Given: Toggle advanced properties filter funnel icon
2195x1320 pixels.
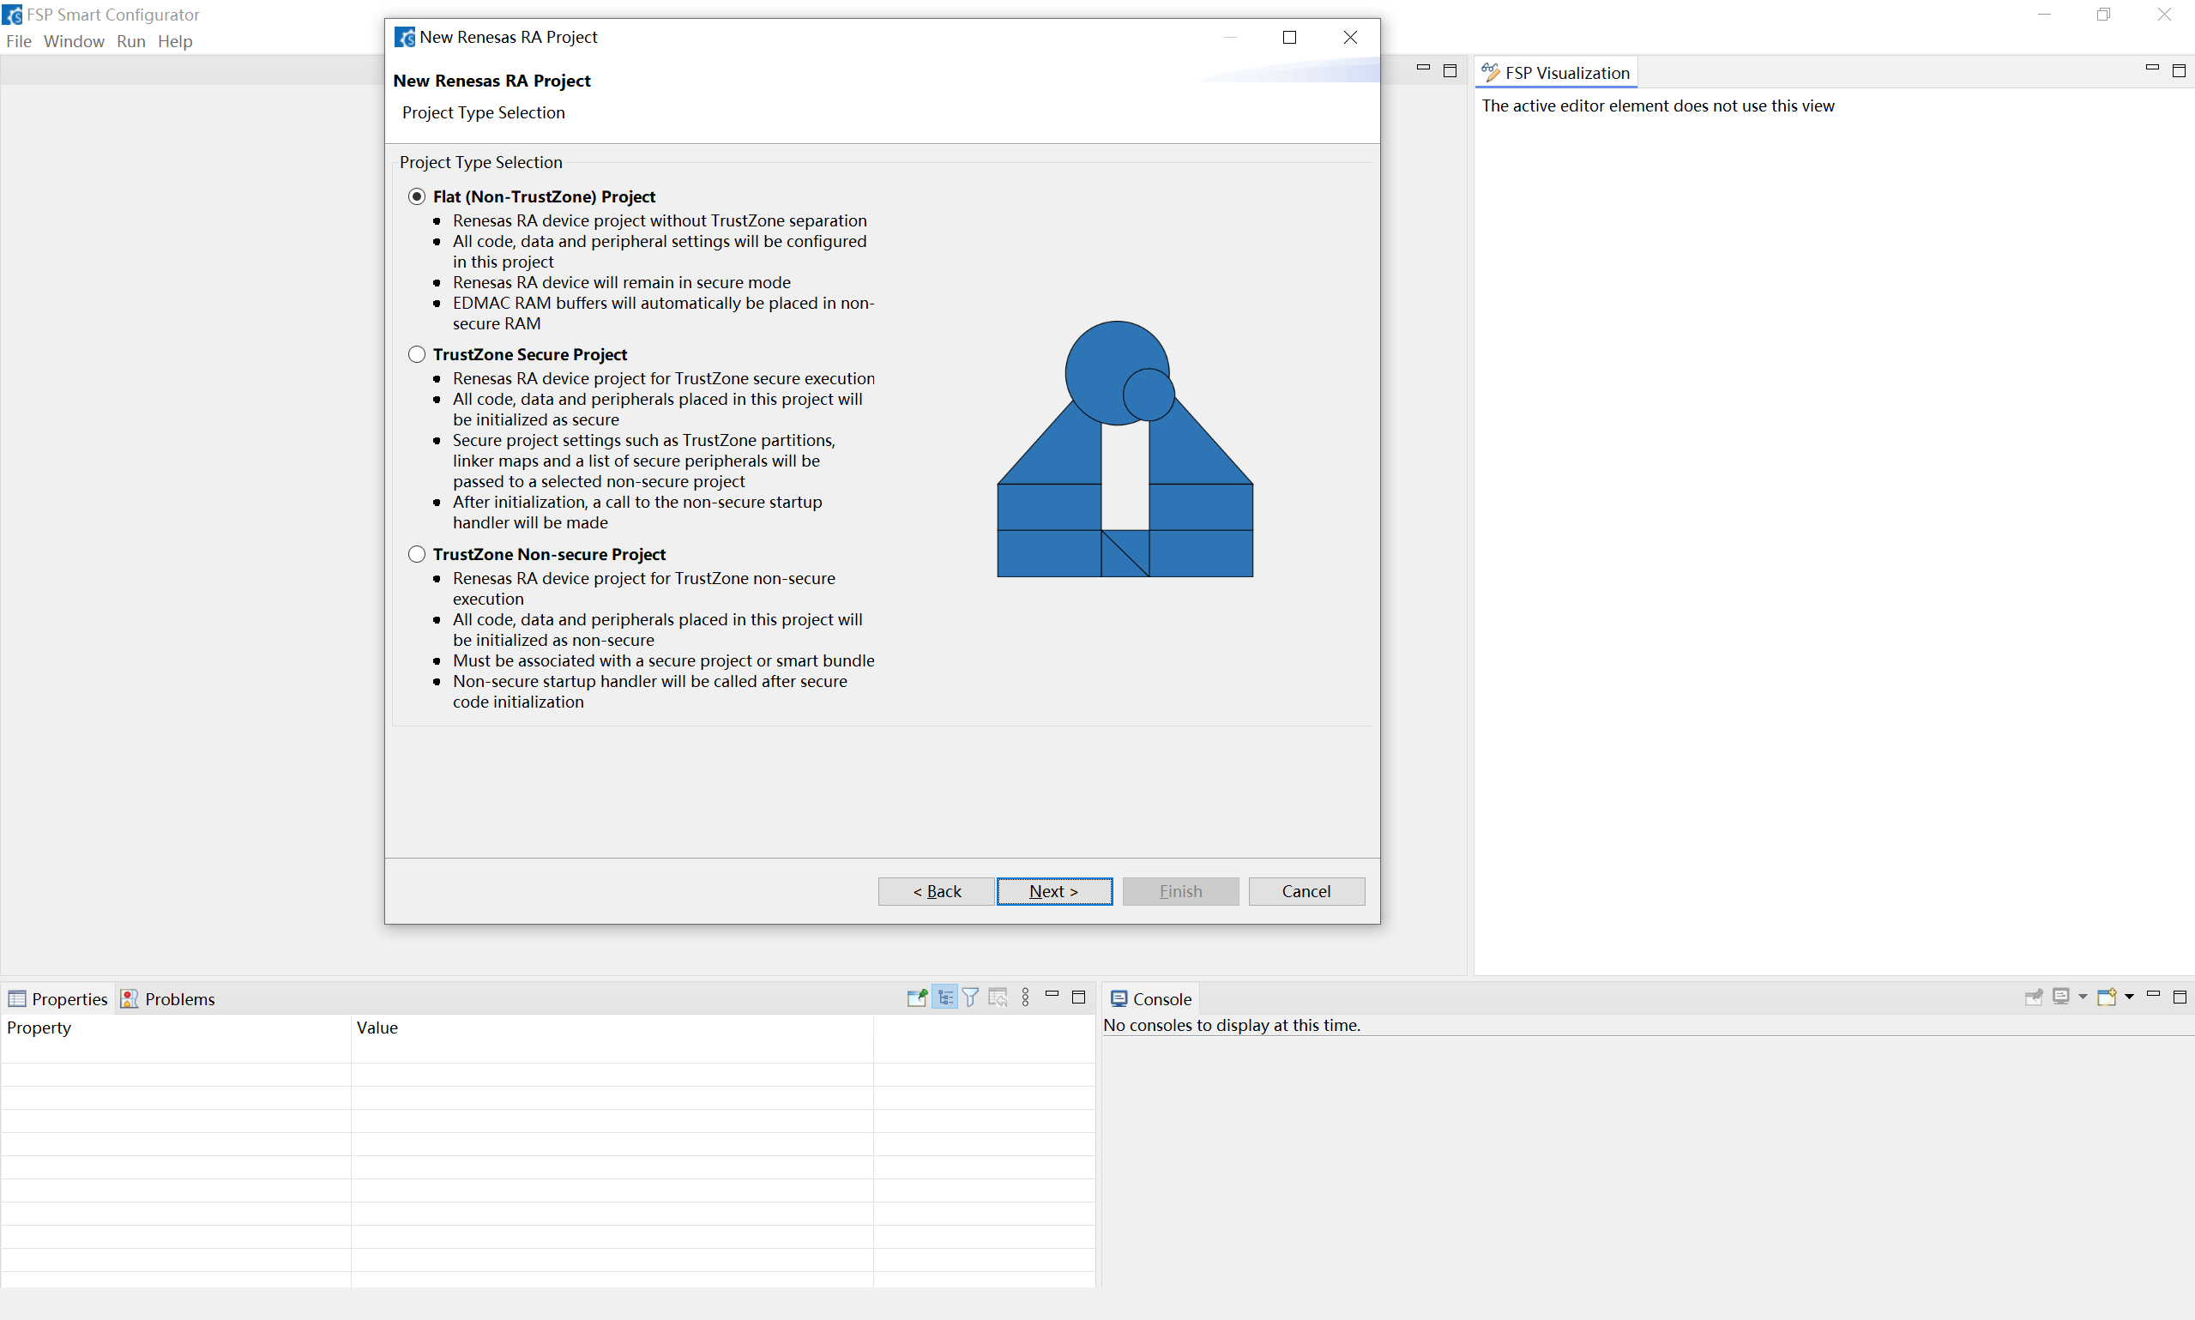Looking at the screenshot, I should point(970,998).
